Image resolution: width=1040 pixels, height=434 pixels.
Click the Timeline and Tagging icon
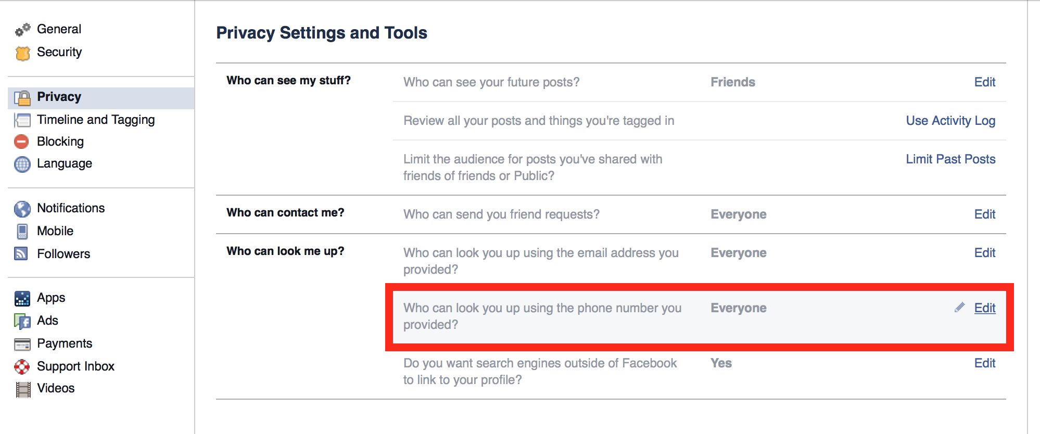pos(22,120)
